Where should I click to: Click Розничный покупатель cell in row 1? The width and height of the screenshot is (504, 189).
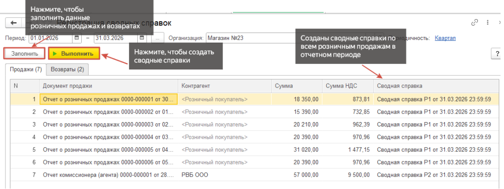224,99
